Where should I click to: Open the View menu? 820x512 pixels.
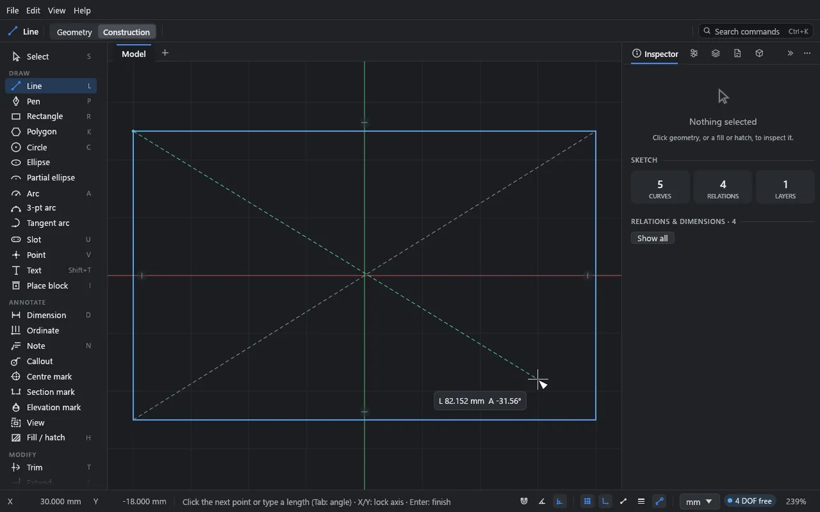pyautogui.click(x=56, y=11)
